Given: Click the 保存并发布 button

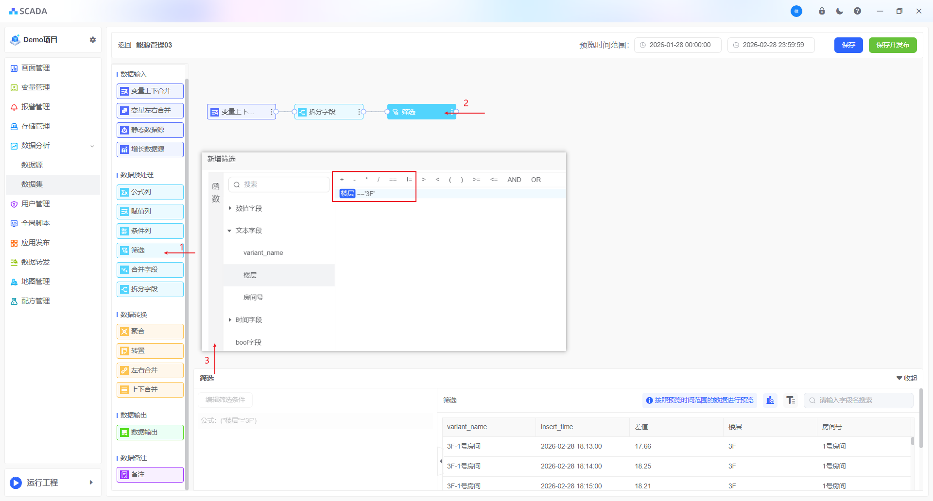Looking at the screenshot, I should (x=892, y=45).
